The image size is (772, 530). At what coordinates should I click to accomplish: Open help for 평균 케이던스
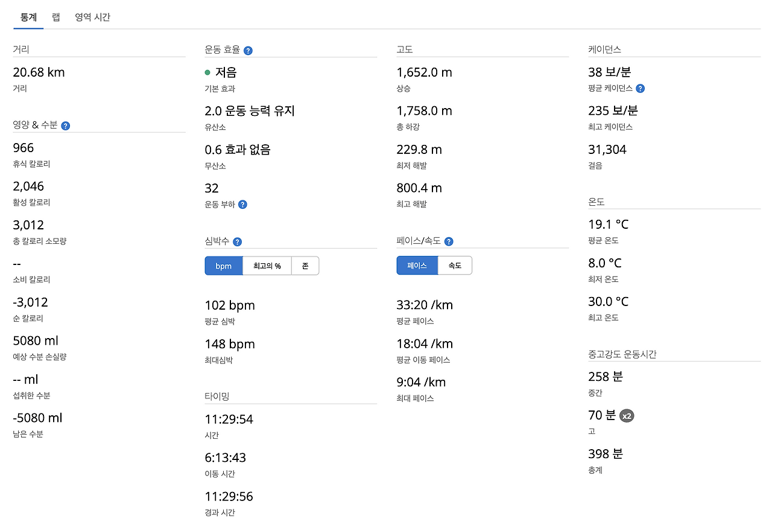(x=640, y=88)
